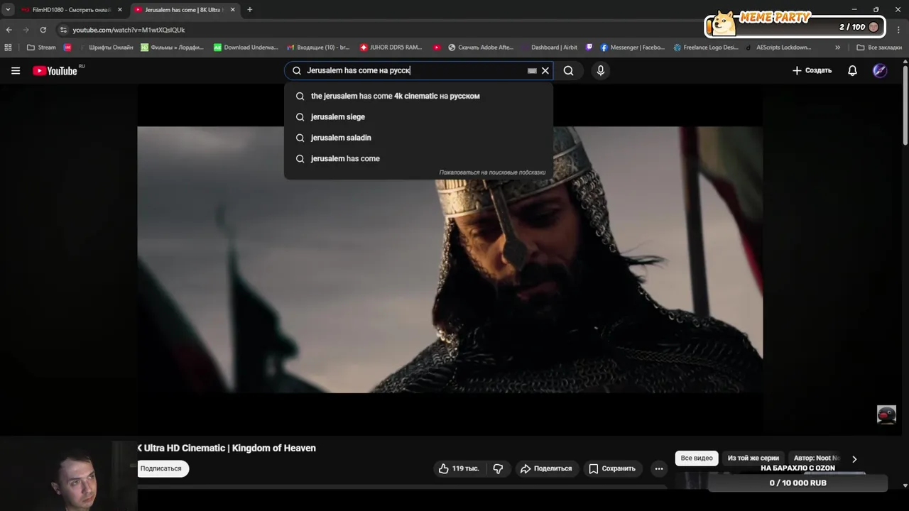Open the Chrome three-dot menu
Image resolution: width=909 pixels, height=511 pixels.
click(x=899, y=30)
